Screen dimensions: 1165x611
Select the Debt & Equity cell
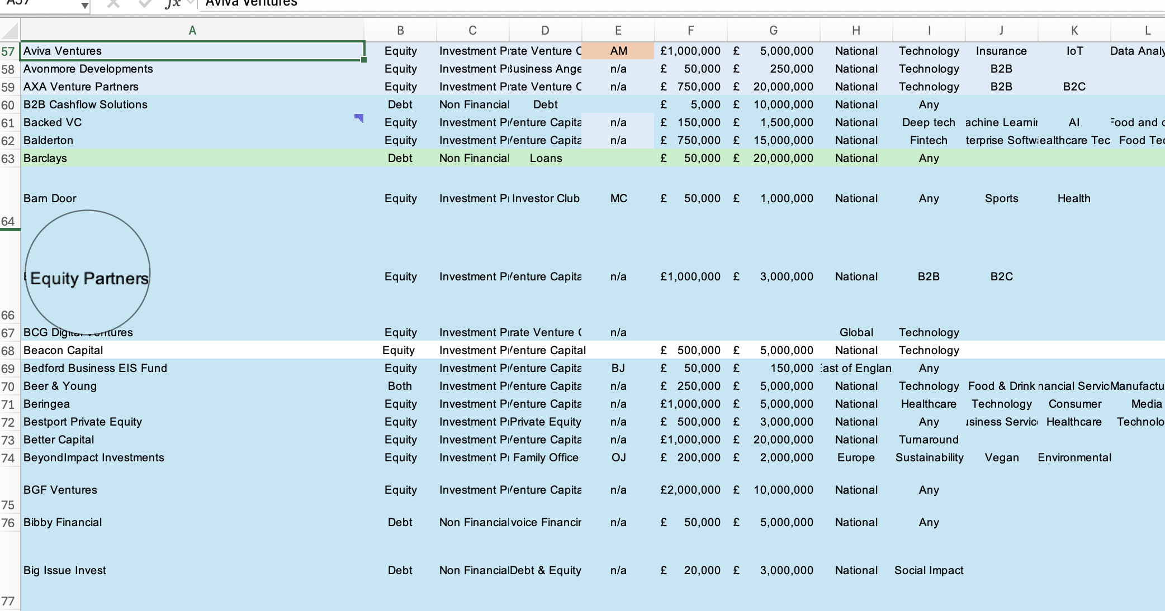click(546, 570)
